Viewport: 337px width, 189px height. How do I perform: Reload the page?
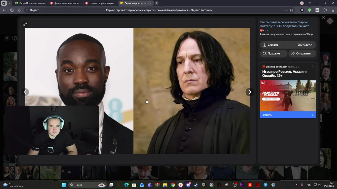point(19,10)
